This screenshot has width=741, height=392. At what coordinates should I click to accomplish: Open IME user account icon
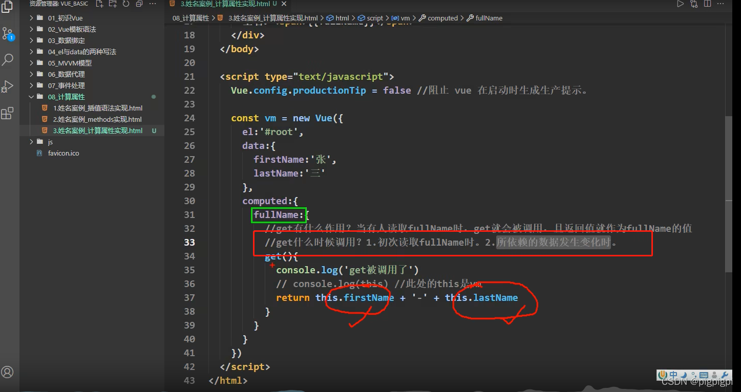pyautogui.click(x=714, y=376)
